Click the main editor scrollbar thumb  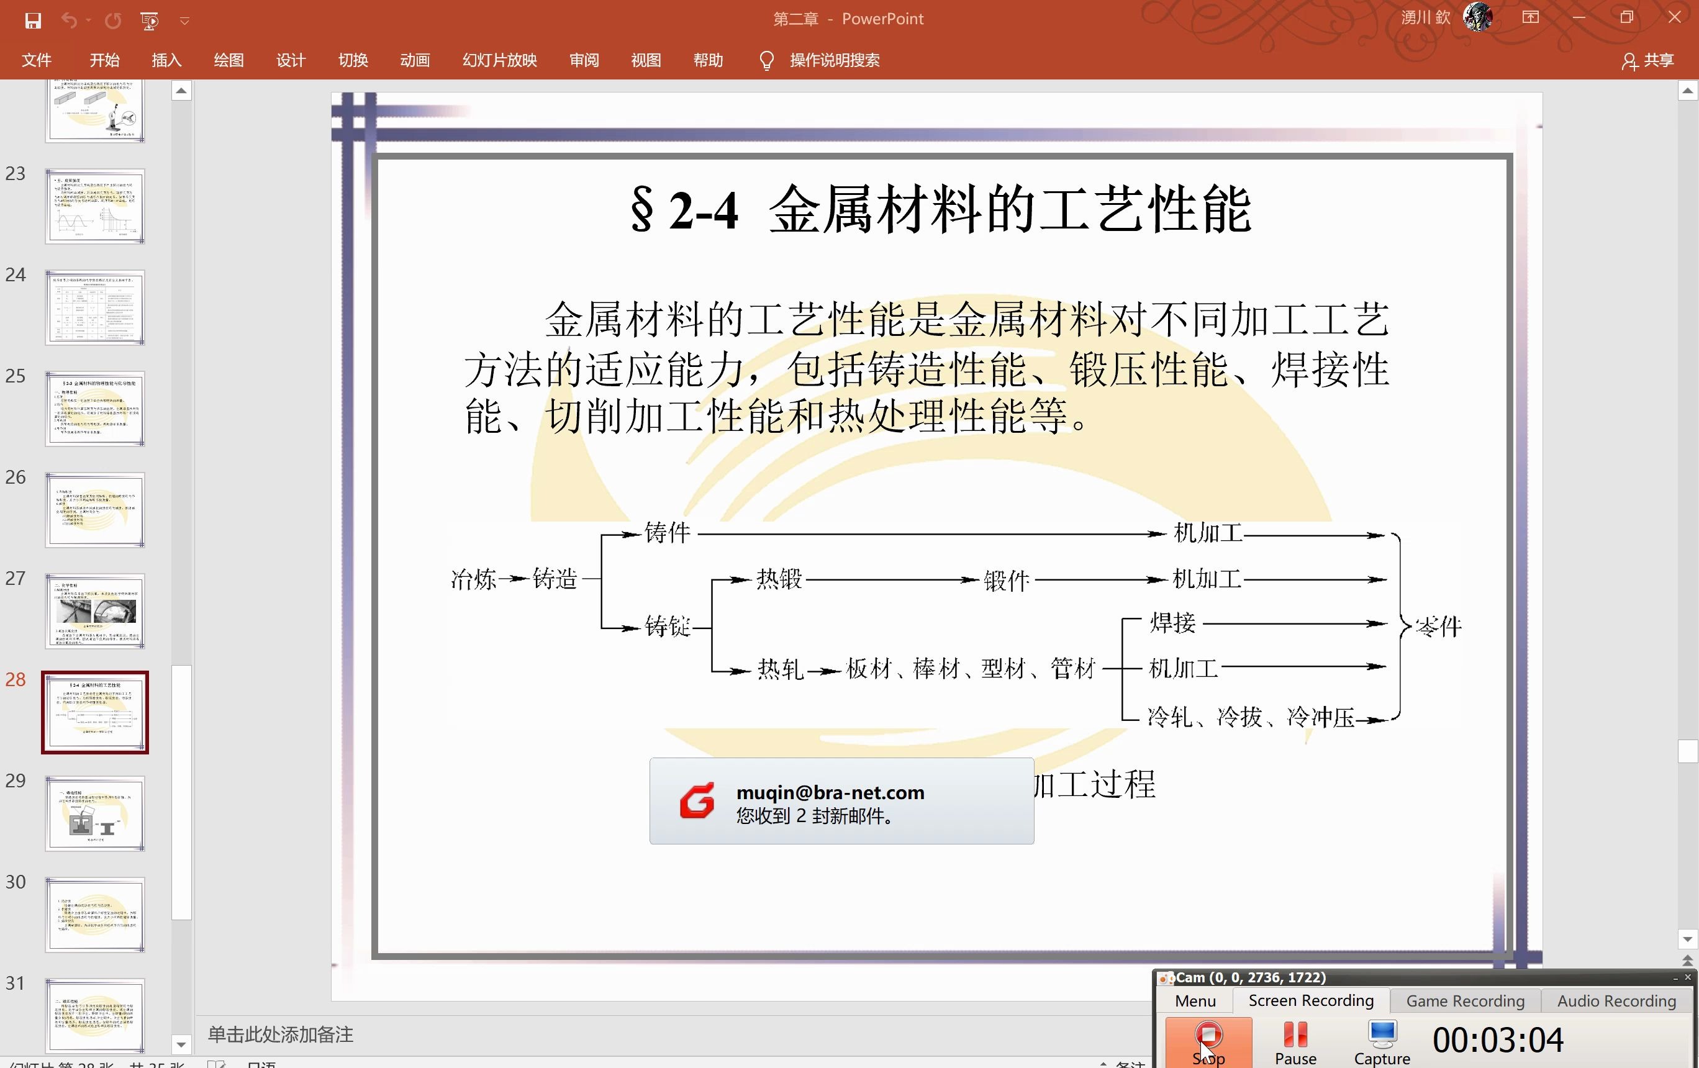coord(1687,751)
